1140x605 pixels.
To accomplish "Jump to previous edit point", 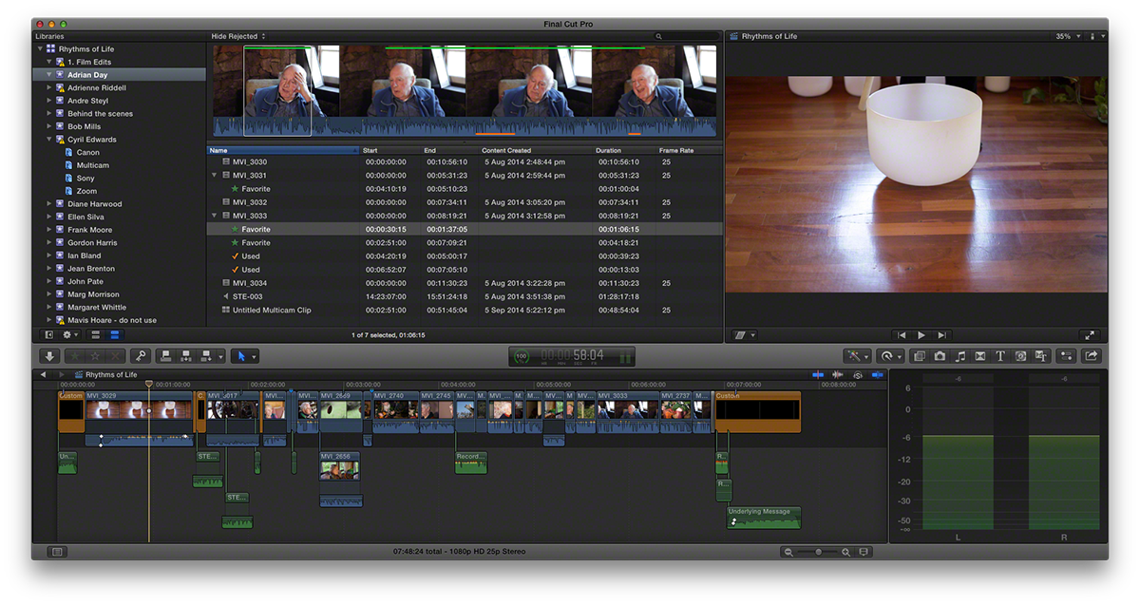I will [x=901, y=335].
